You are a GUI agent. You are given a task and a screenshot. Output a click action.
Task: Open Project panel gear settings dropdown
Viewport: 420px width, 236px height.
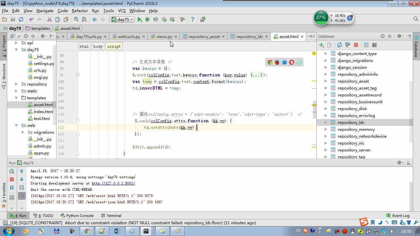point(44,36)
